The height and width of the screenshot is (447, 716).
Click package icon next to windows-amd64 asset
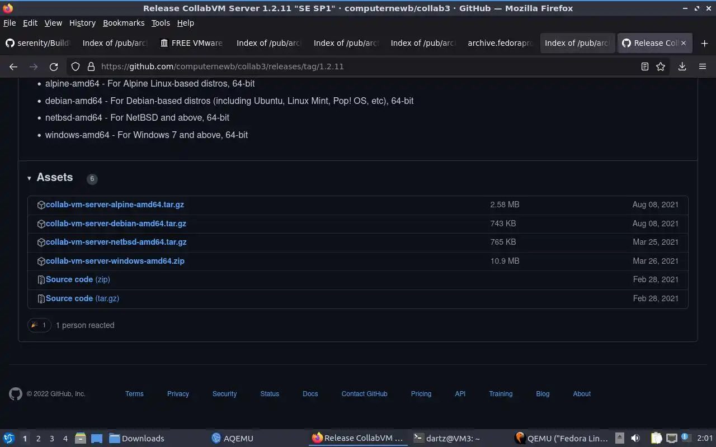(41, 261)
